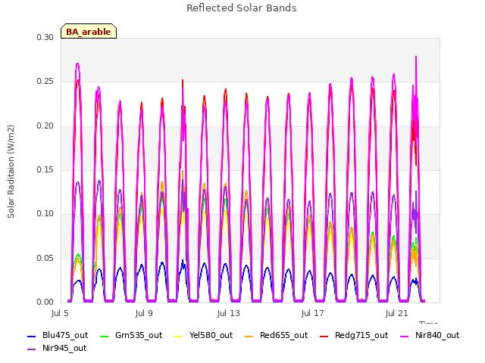The height and width of the screenshot is (363, 485).
Task: Click the yellow Yel580_out legend swatch
Action: coord(179,336)
